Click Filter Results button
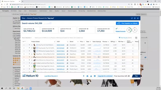Viewport: 161px width, 90px height. tap(125, 38)
